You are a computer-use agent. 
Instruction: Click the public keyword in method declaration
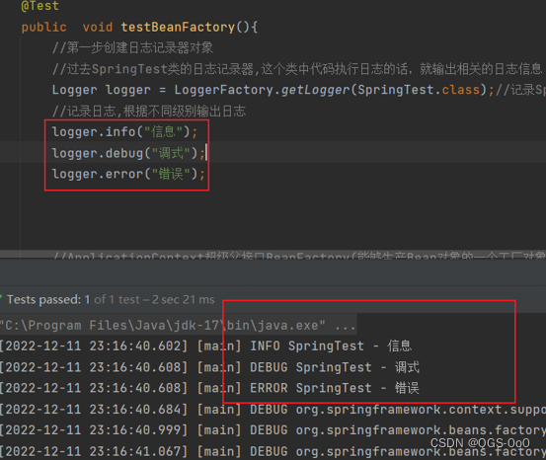pyautogui.click(x=43, y=27)
